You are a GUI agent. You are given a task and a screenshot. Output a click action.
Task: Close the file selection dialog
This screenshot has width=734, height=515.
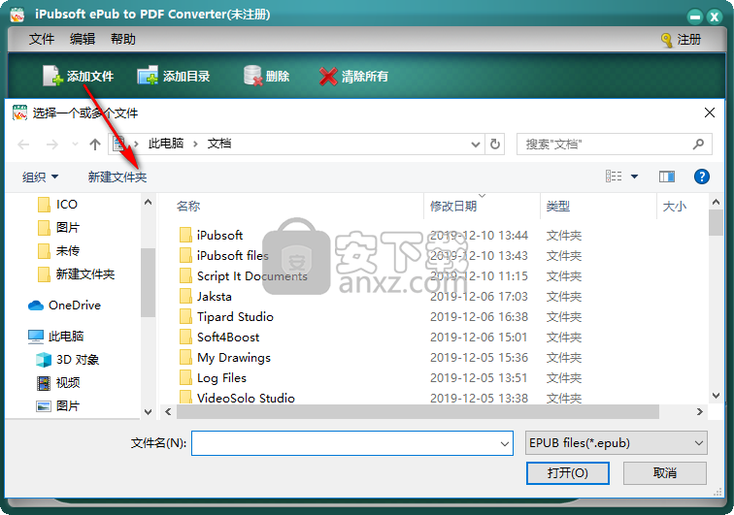[x=709, y=113]
